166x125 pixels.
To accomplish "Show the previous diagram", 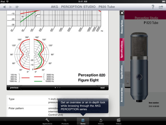I will (x=14, y=87).
